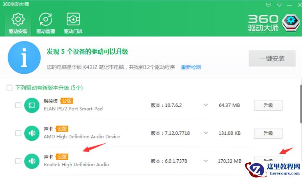The height and width of the screenshot is (178, 302).
Task: Open the title bar dropdown menu icon
Action: [x=279, y=5]
